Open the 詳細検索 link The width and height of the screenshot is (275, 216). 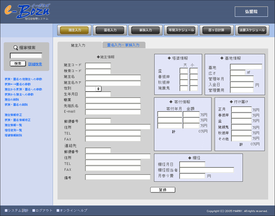[x=35, y=64]
